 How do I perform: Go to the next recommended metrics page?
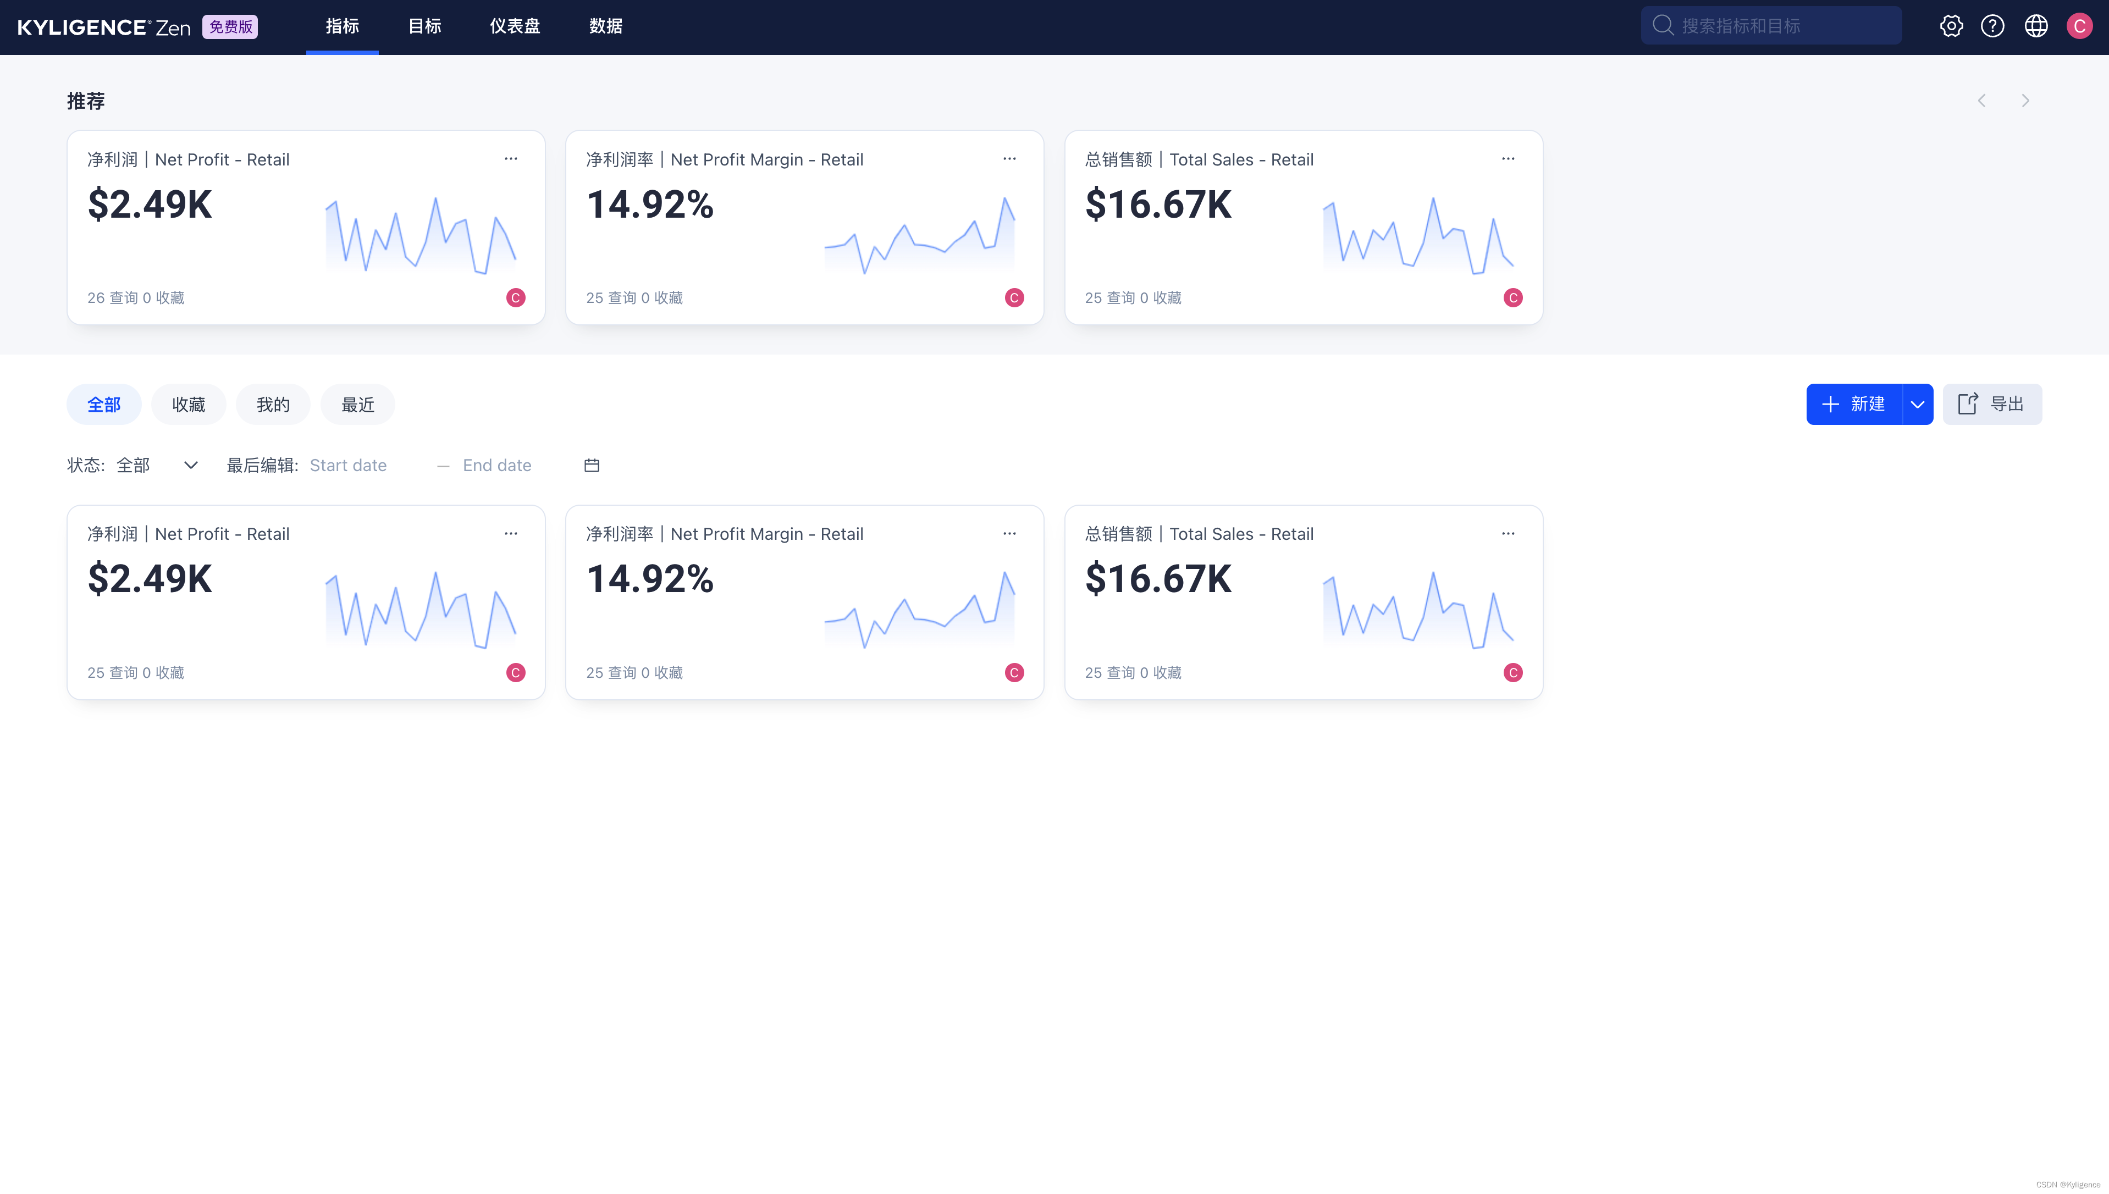point(2025,101)
